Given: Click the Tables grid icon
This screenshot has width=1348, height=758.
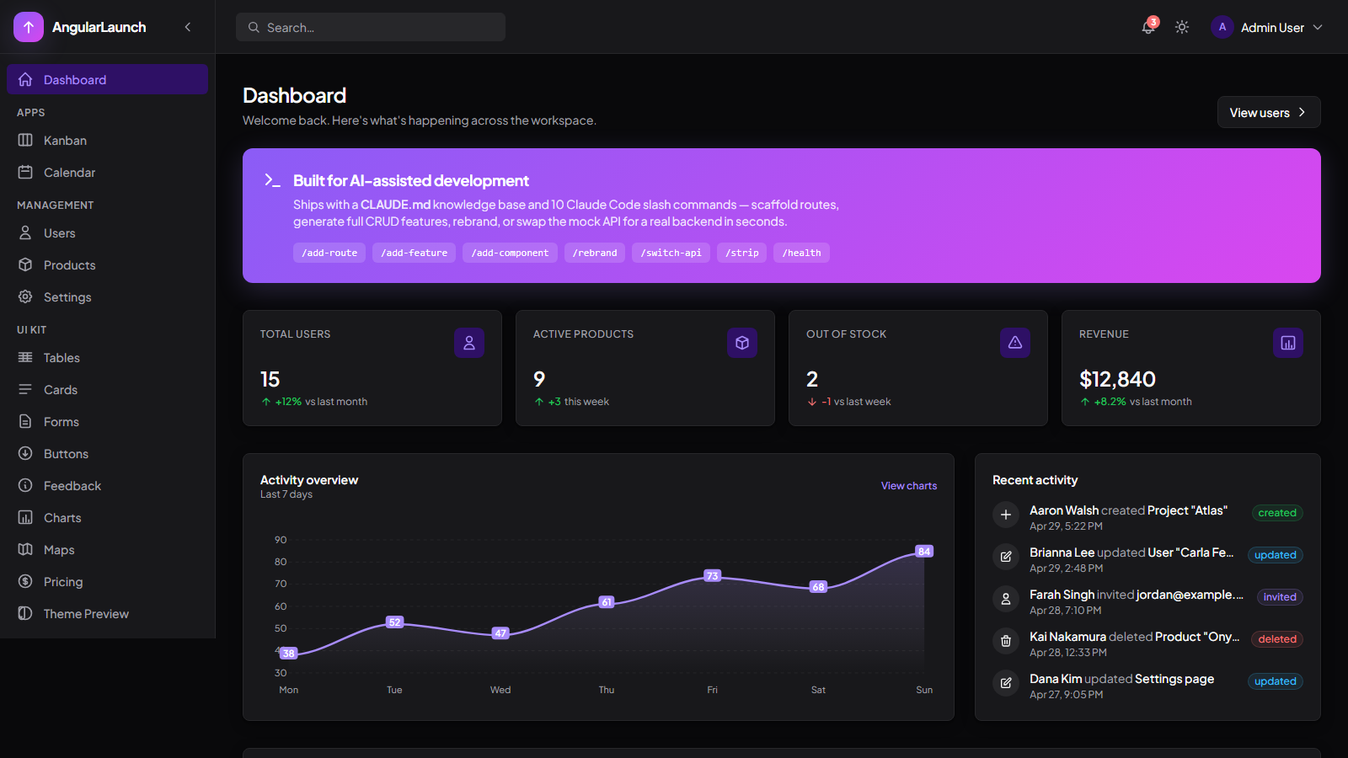Looking at the screenshot, I should (x=25, y=357).
